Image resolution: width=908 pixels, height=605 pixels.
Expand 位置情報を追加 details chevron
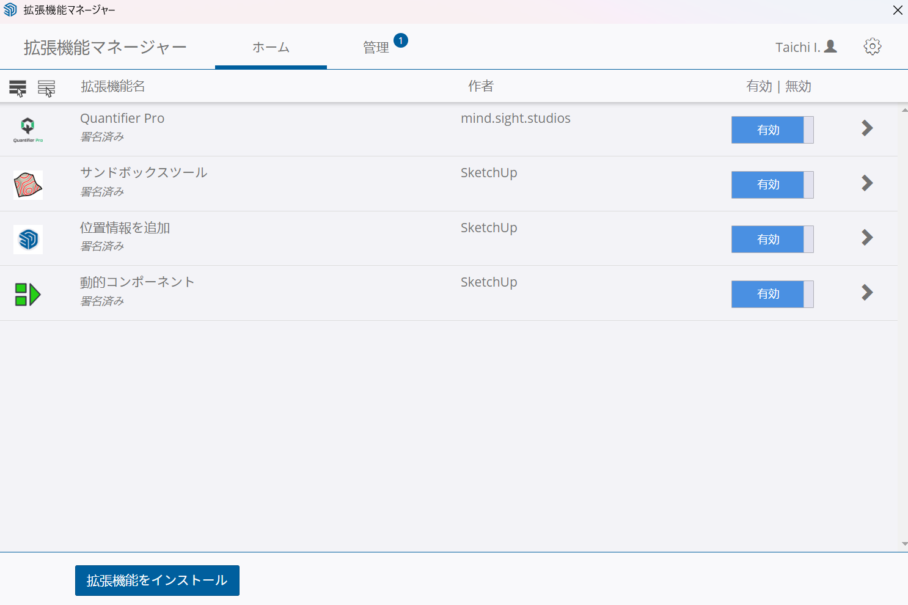click(x=867, y=238)
